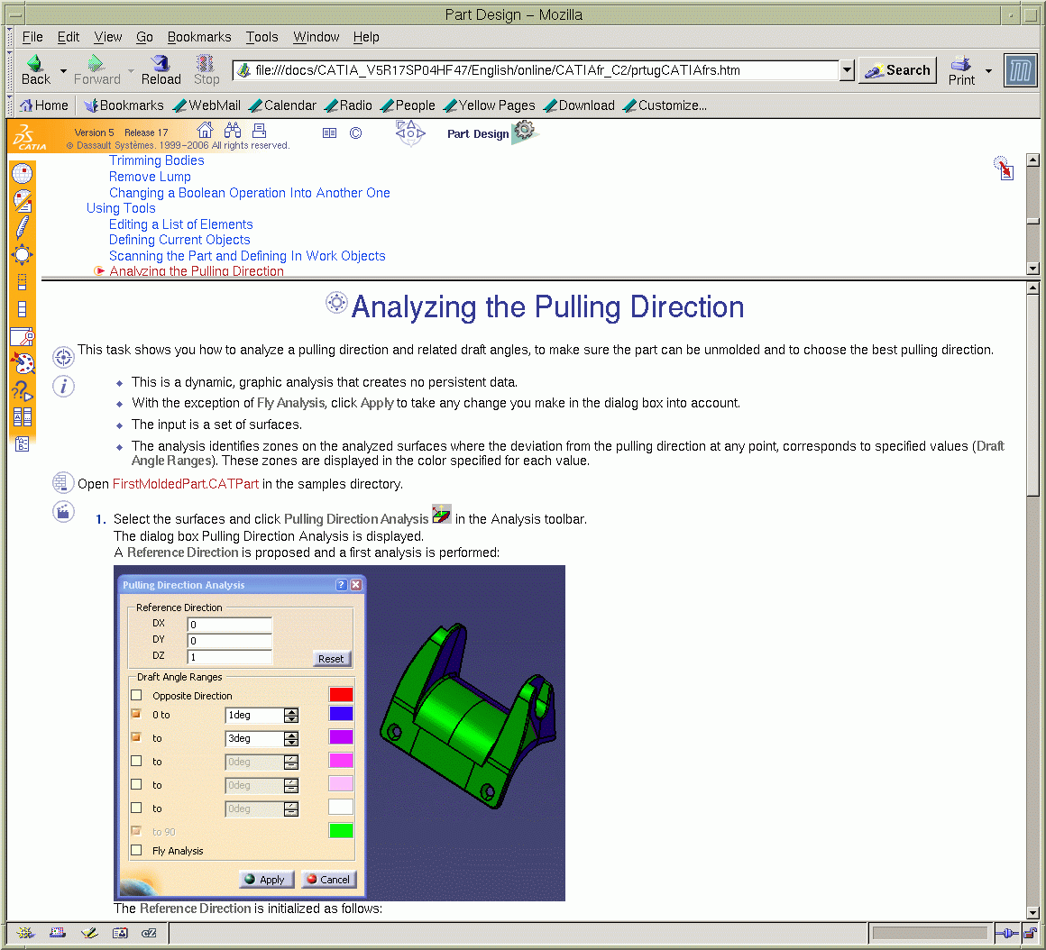
Task: Click the two-column A page icon in sidebar
Action: point(22,417)
